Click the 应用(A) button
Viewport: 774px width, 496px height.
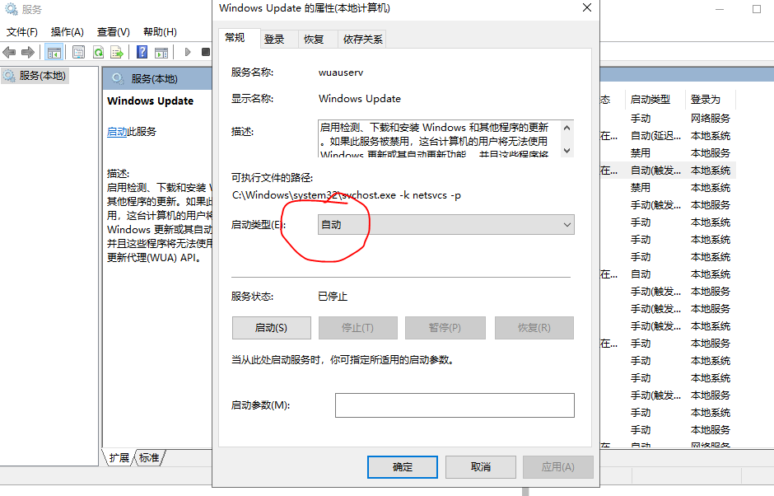point(557,467)
